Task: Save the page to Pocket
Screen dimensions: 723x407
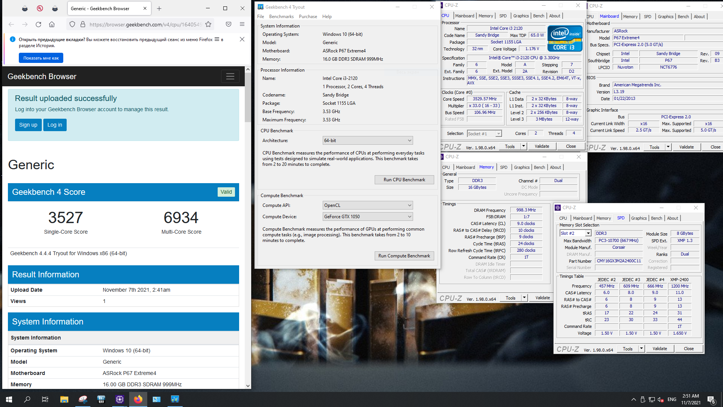Action: point(229,24)
